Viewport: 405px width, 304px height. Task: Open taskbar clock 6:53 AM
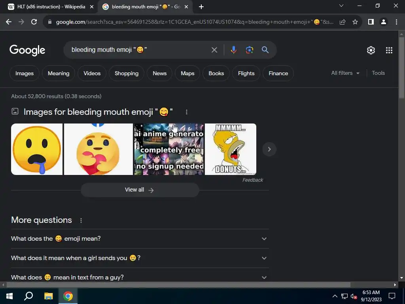tap(371, 296)
